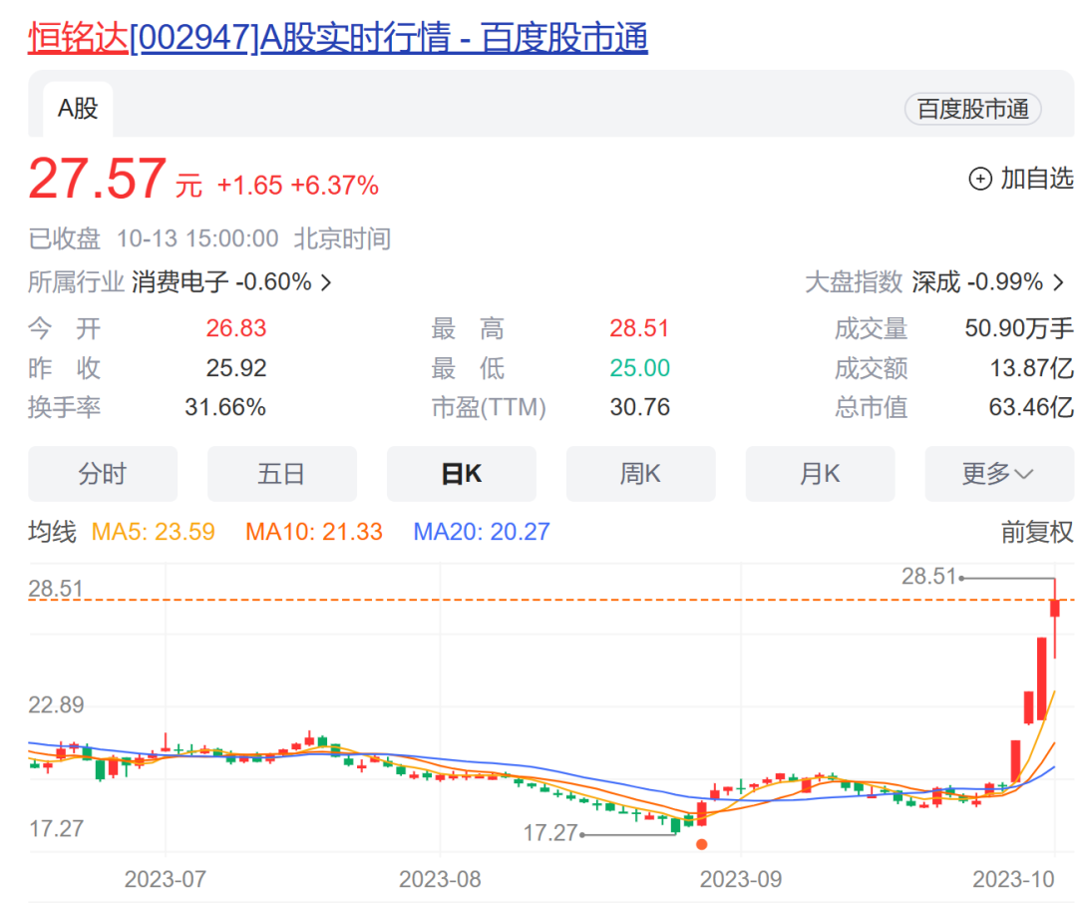
Task: Click the 昨收 value 25.92
Action: 236,368
